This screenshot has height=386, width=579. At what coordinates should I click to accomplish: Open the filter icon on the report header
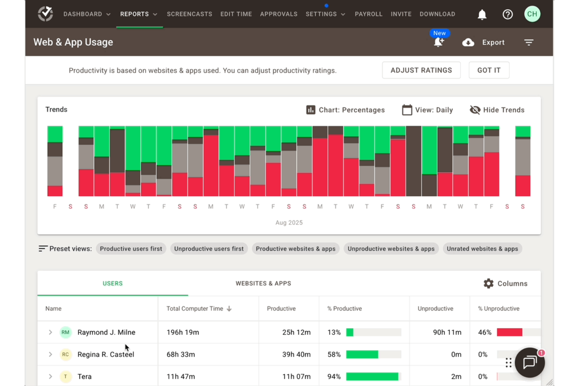pos(529,42)
